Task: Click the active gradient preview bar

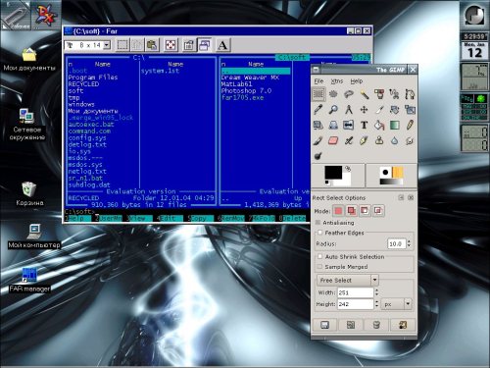Action: [x=391, y=182]
